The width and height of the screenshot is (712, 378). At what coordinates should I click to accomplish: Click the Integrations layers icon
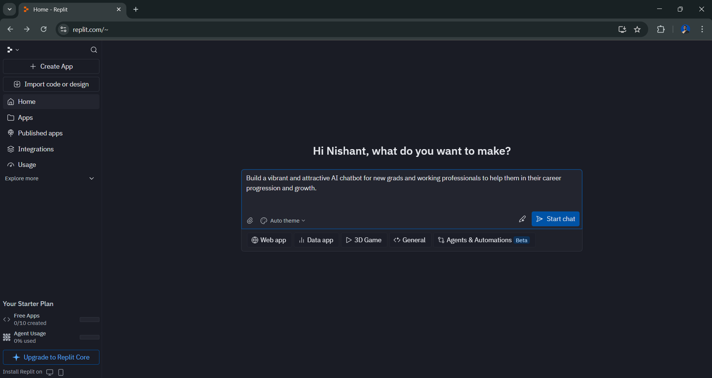pyautogui.click(x=11, y=149)
